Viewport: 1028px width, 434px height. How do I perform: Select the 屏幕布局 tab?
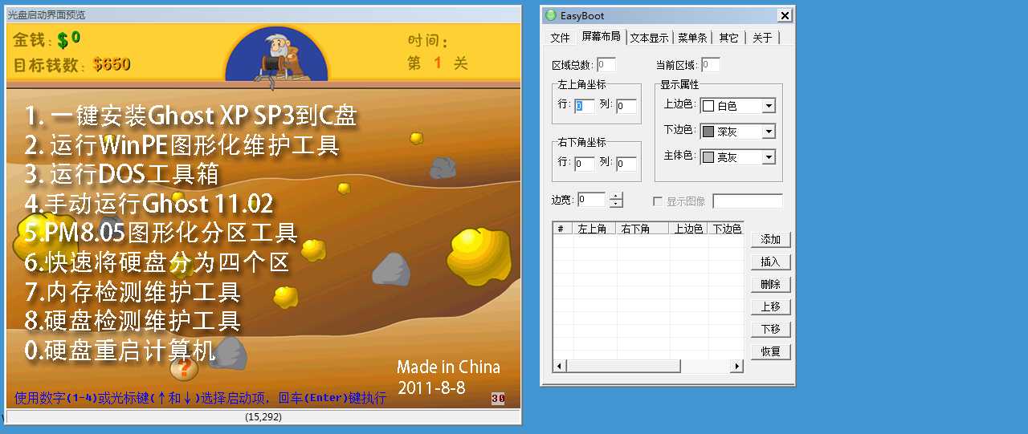[601, 37]
